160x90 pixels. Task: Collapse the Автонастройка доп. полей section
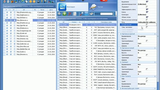(x=155, y=88)
